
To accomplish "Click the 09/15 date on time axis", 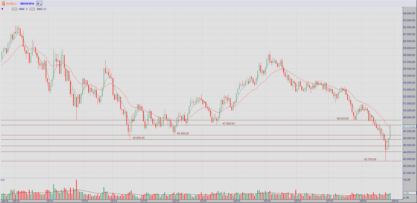I will (x=395, y=201).
